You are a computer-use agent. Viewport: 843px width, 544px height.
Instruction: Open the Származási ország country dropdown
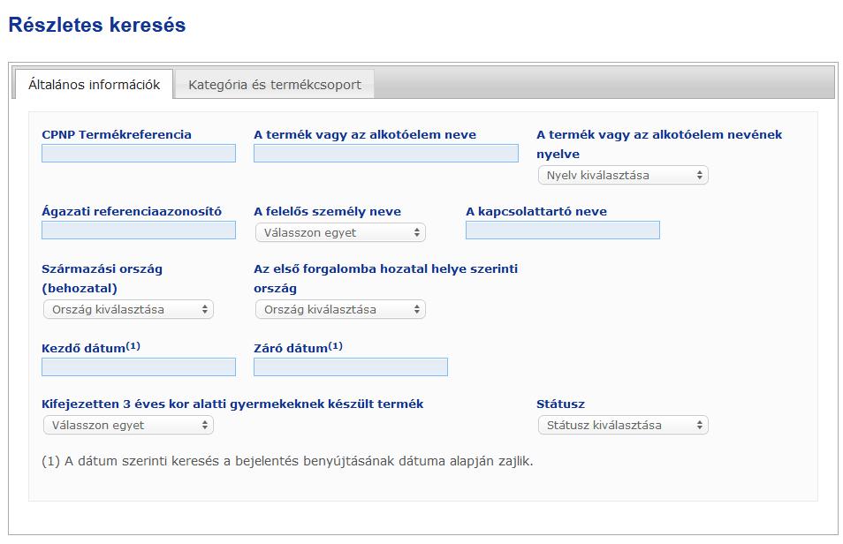(128, 310)
